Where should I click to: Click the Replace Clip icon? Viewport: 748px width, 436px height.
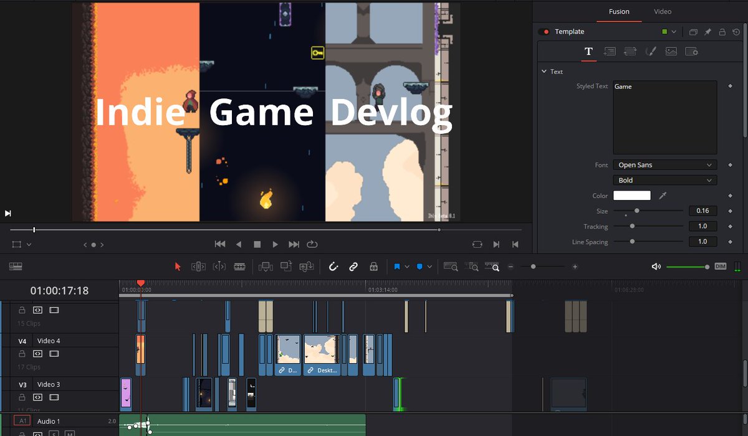point(307,267)
